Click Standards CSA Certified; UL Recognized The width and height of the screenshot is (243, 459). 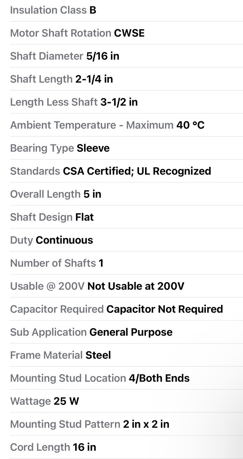coord(126,171)
